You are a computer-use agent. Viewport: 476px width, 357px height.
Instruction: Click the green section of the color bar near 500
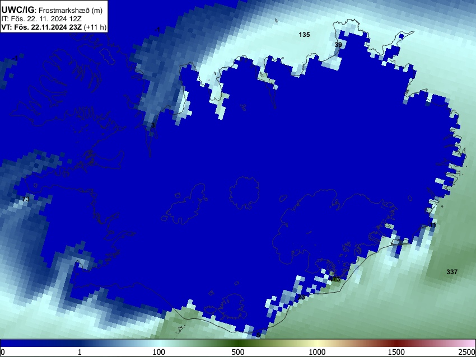tap(237, 343)
